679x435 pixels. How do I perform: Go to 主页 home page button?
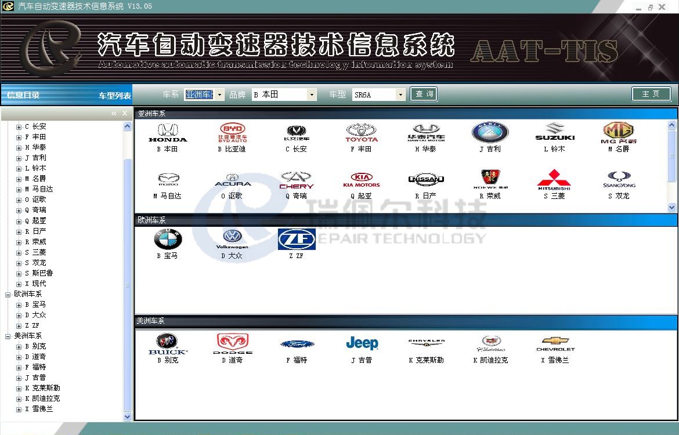tap(651, 94)
